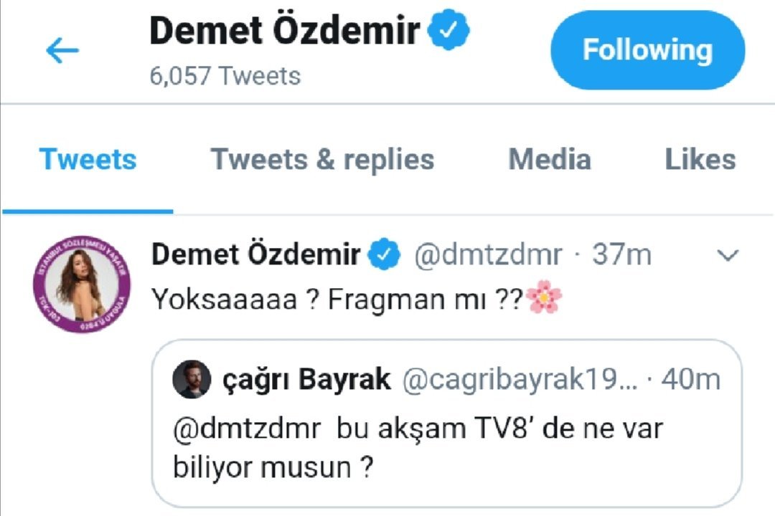775x516 pixels.
Task: Open the @cagribayrak19 handle
Action: (x=520, y=380)
